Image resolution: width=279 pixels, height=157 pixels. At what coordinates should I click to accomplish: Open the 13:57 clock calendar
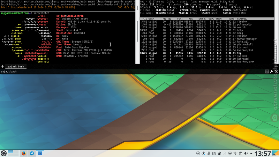tap(263, 154)
